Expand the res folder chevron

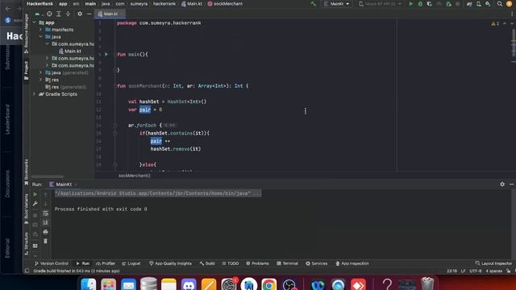coord(41,80)
